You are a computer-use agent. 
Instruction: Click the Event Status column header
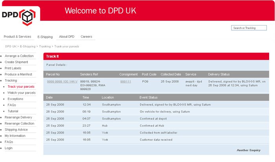pos(148,98)
